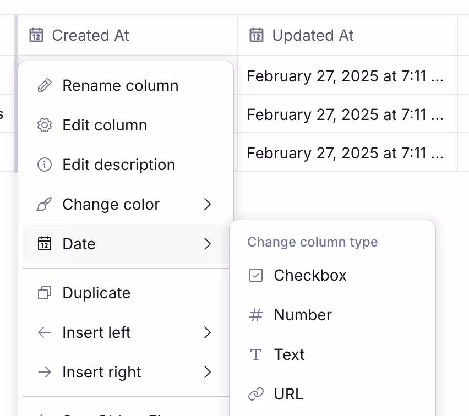This screenshot has width=469, height=416.
Task: Click the Updated At column header
Action: [347, 35]
